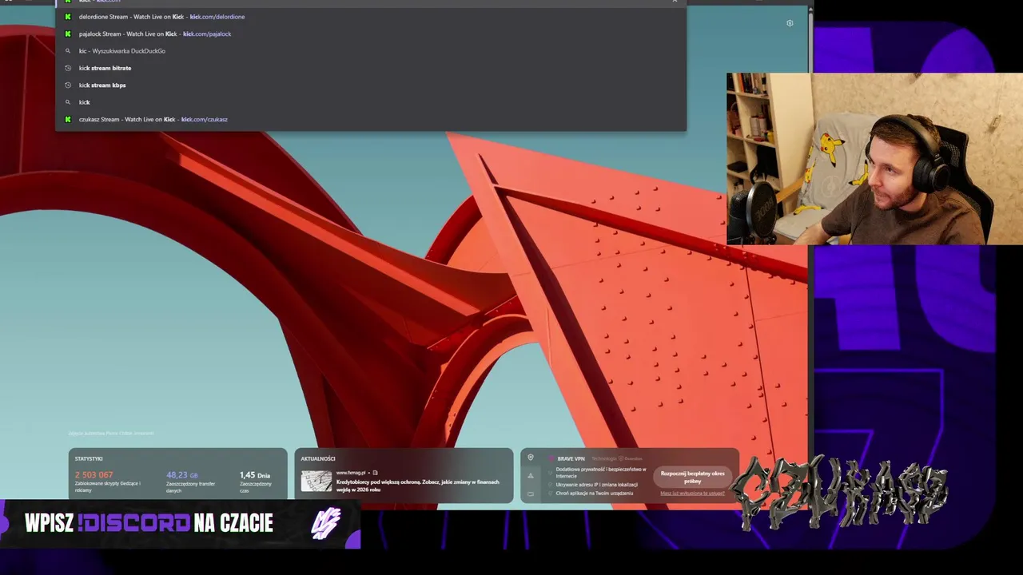Click 'Rozpocznij bezpłatny okres próbny' VPN button
Image resolution: width=1023 pixels, height=575 pixels.
click(x=693, y=477)
